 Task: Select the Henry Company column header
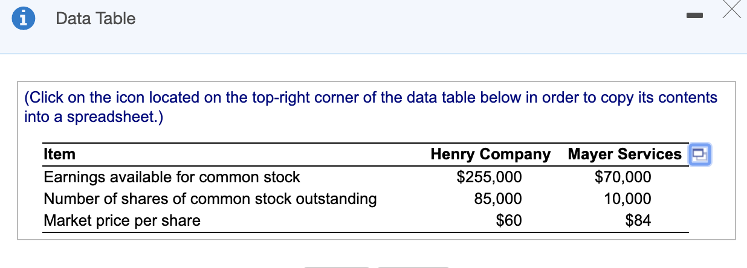click(x=490, y=154)
